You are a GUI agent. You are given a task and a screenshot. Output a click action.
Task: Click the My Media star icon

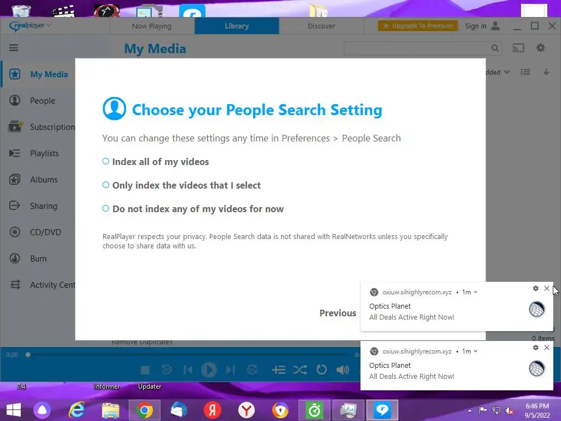click(15, 74)
